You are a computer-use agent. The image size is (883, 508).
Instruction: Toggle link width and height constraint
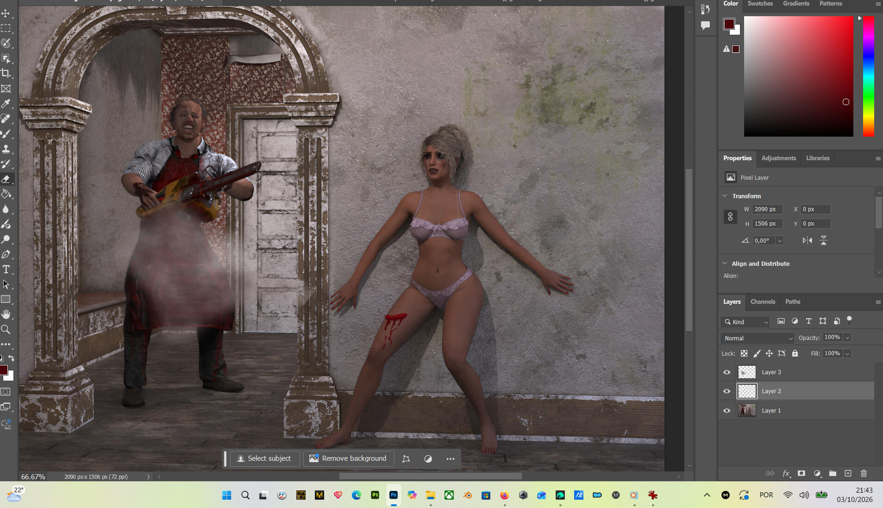(730, 216)
